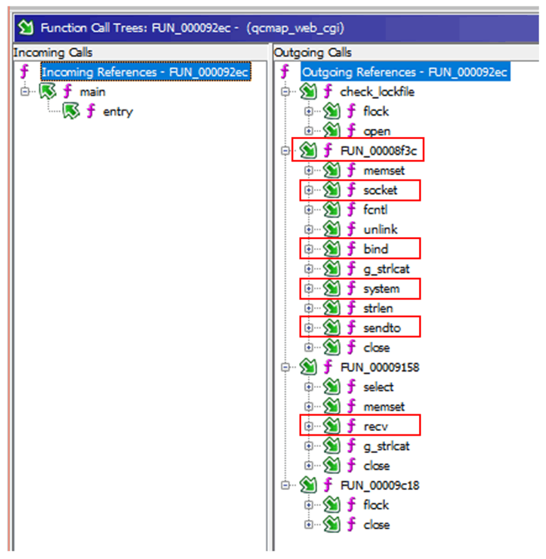Click the green arrow icon beside main
The image size is (546, 559).
click(47, 92)
